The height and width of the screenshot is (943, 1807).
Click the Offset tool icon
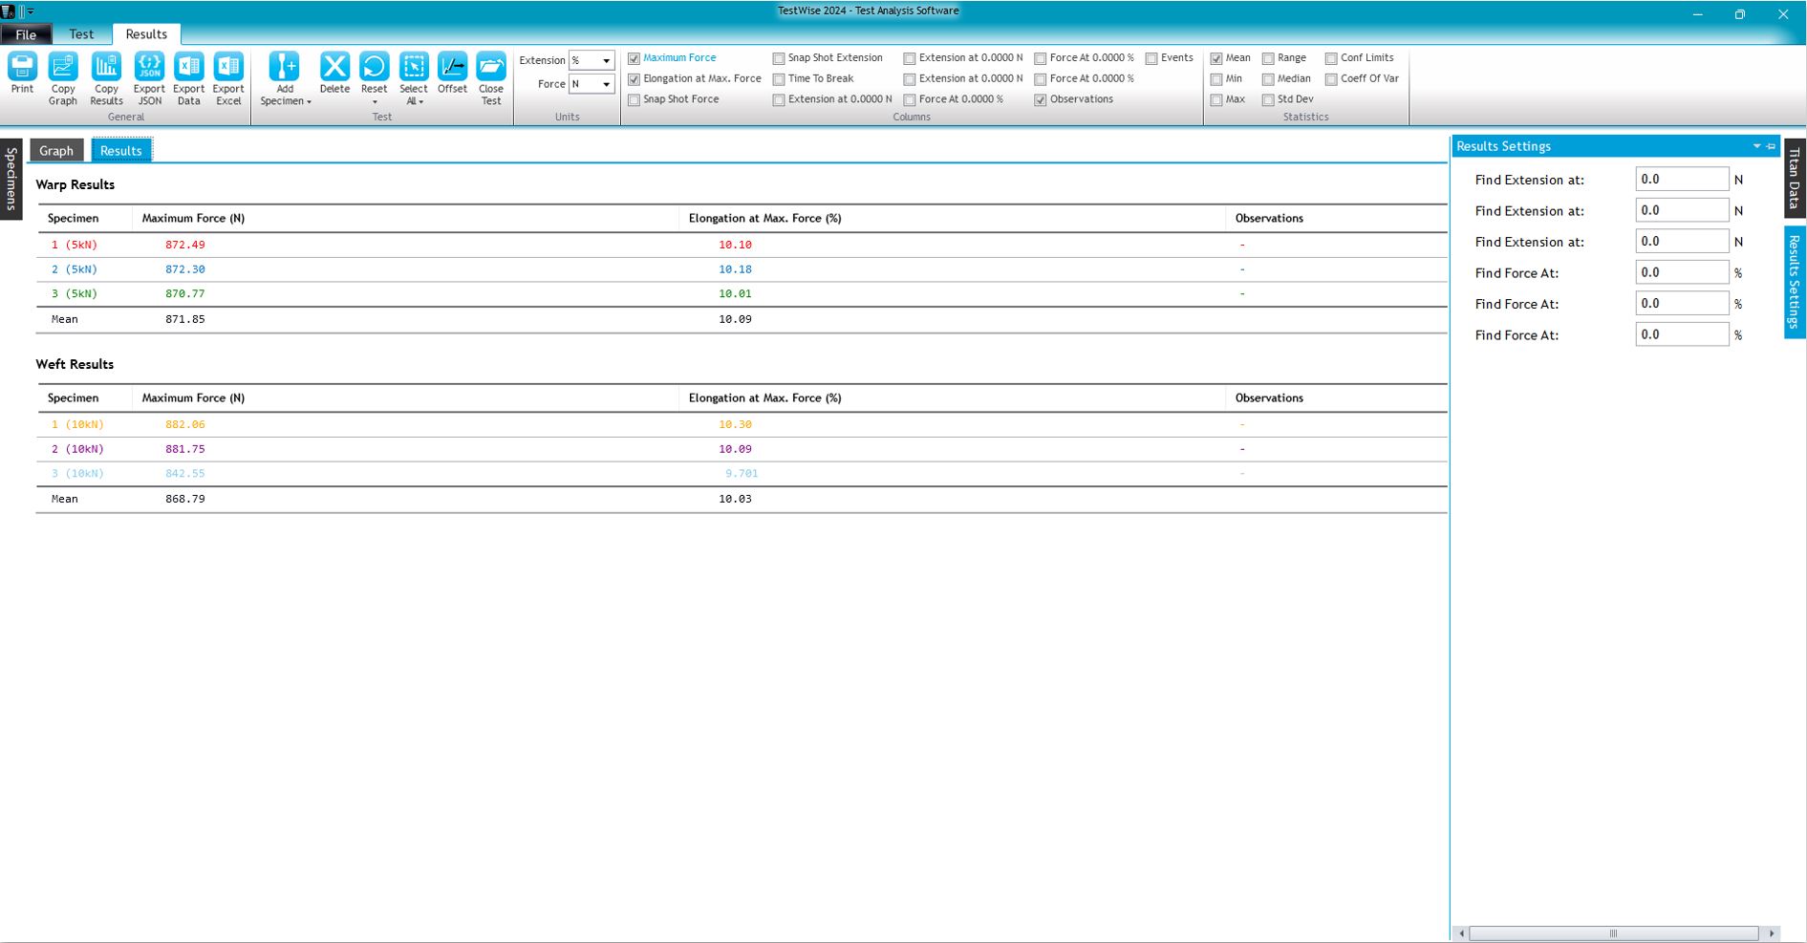452,67
